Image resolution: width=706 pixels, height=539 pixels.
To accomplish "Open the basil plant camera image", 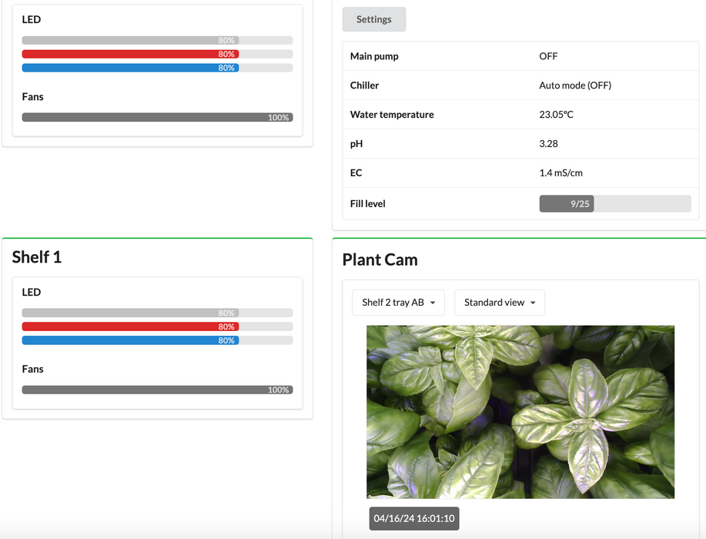I will tap(520, 412).
